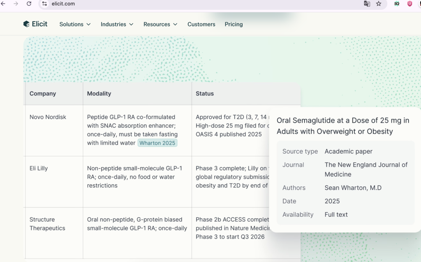Bookmark this page with star icon
Screen dimensions: 421x262
click(379, 4)
